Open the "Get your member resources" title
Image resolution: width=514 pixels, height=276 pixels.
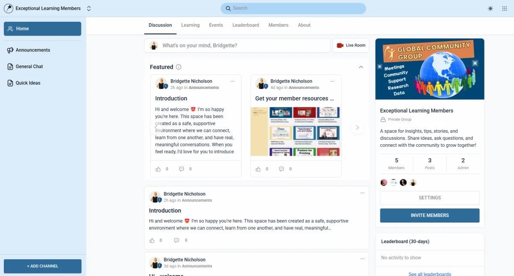point(295,98)
